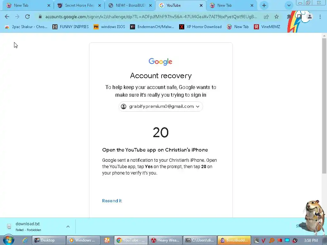Close the first New Tab tab
Image resolution: width=327 pixels, height=245 pixels.
tap(49, 5)
